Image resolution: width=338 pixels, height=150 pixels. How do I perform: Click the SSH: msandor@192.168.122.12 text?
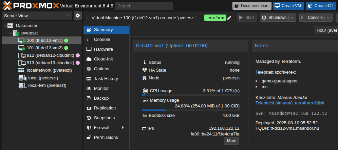291,114
